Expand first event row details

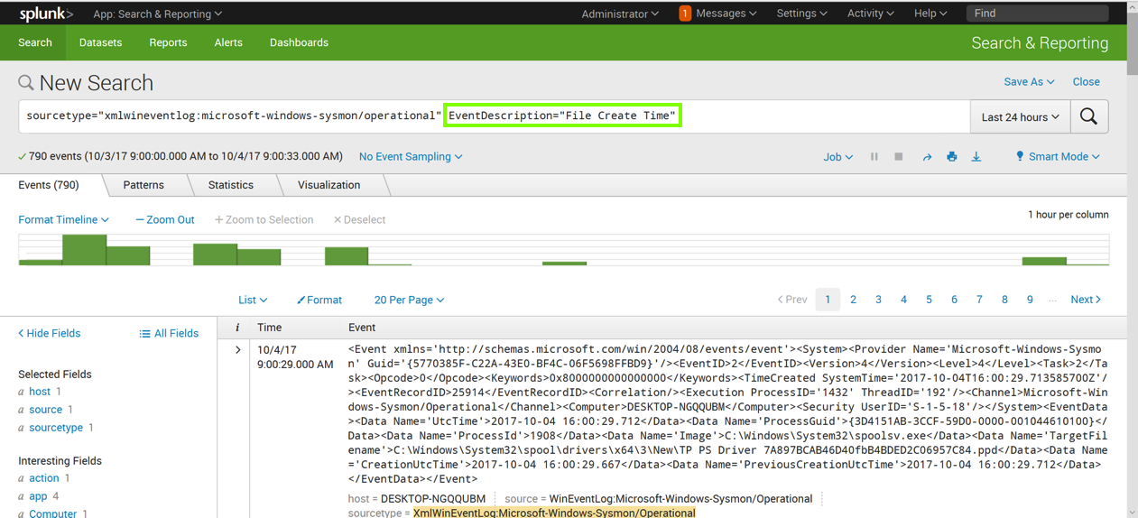click(x=238, y=349)
